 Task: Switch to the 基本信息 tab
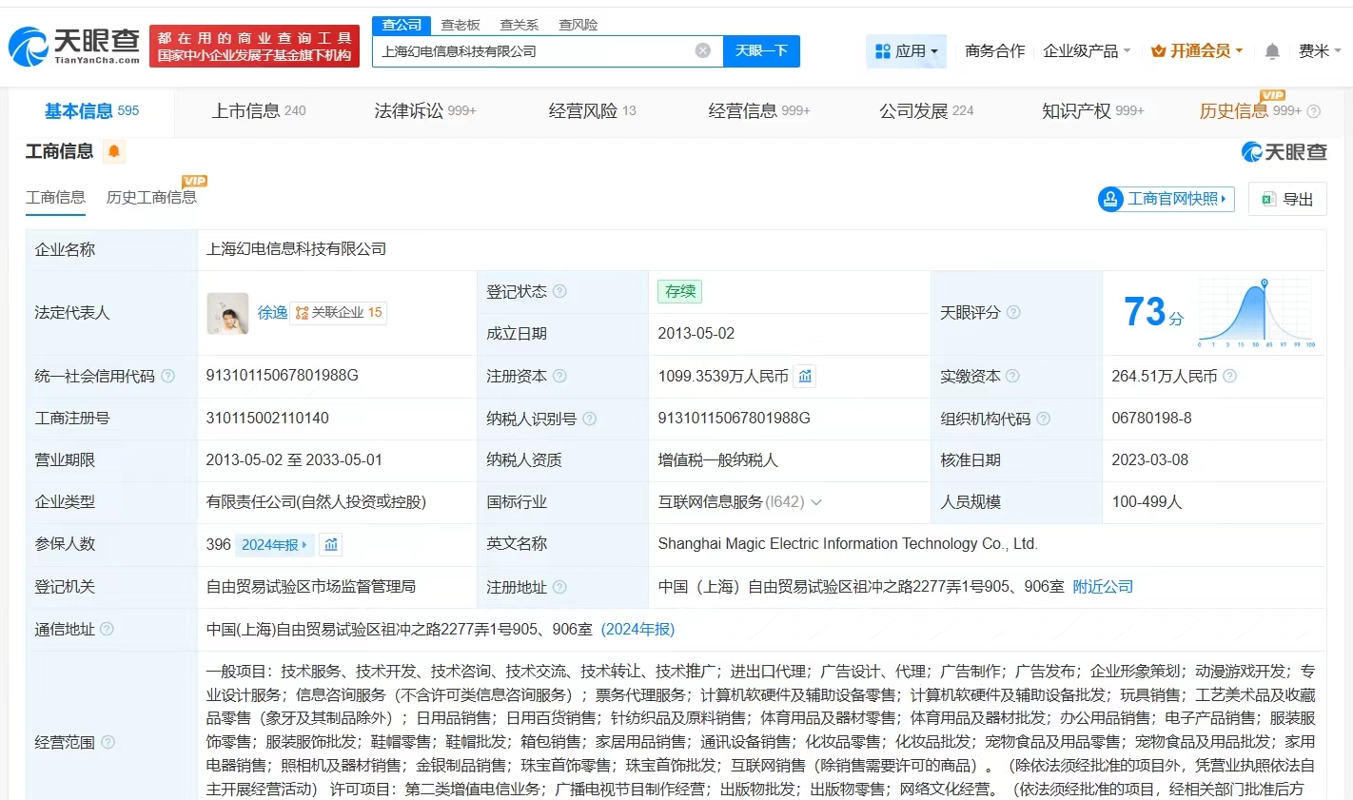click(92, 111)
